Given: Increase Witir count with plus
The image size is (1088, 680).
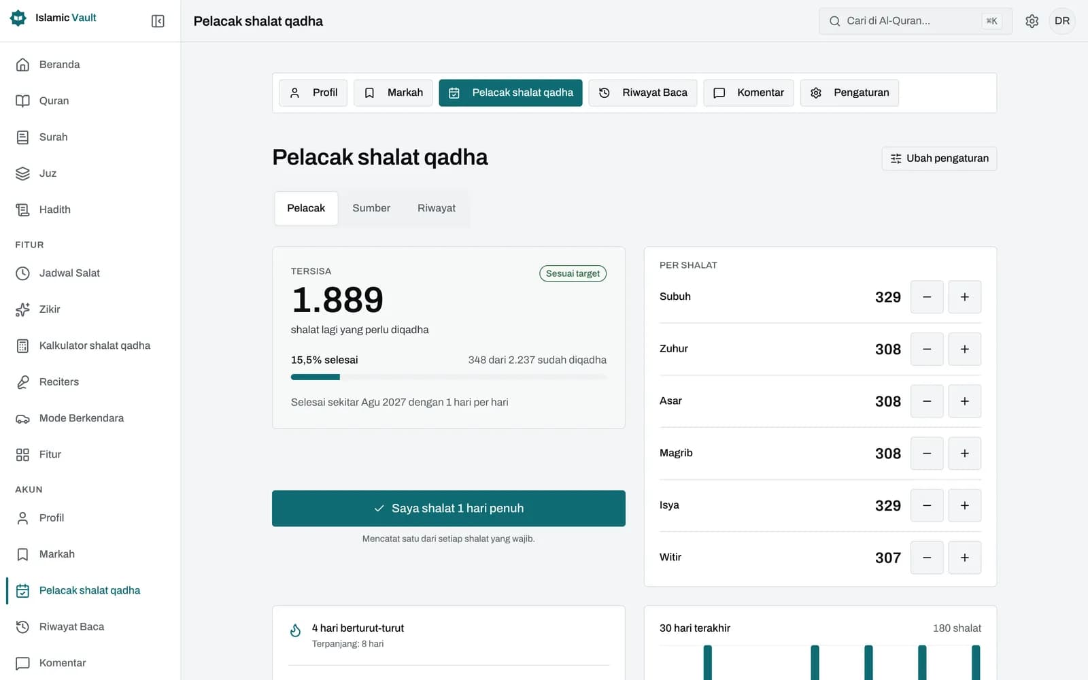Looking at the screenshot, I should coord(964,558).
